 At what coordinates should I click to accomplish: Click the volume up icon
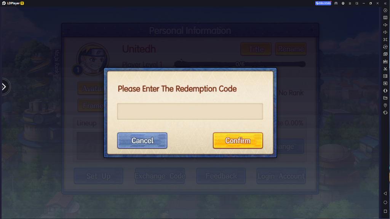(x=385, y=25)
